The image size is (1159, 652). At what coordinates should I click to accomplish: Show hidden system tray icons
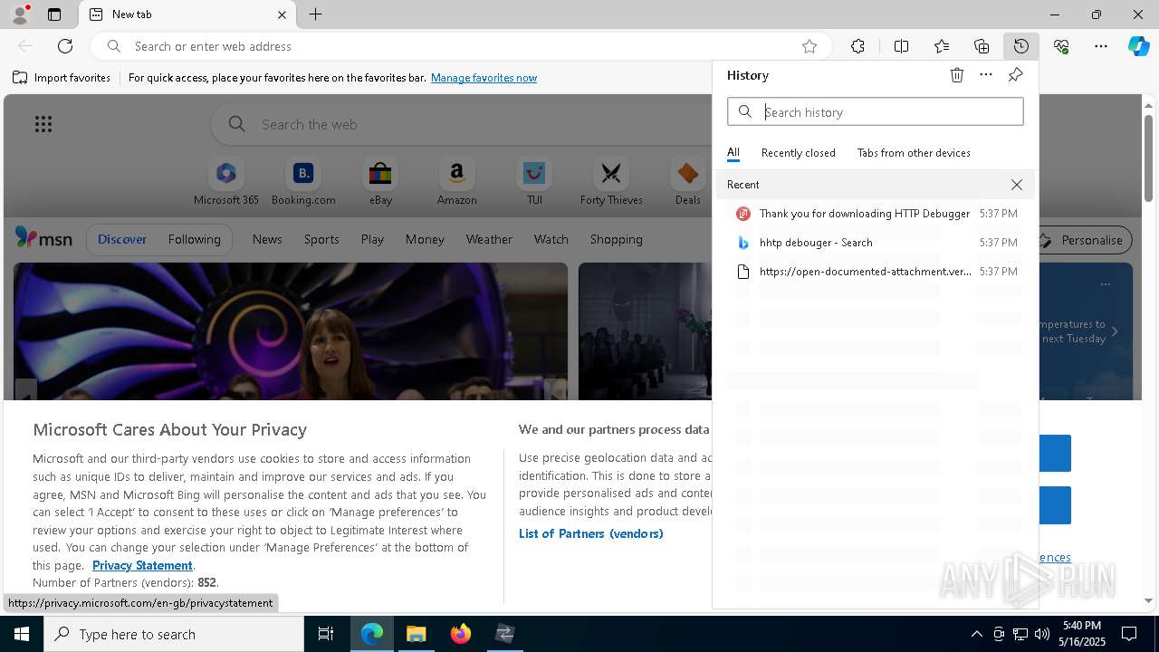click(x=976, y=634)
